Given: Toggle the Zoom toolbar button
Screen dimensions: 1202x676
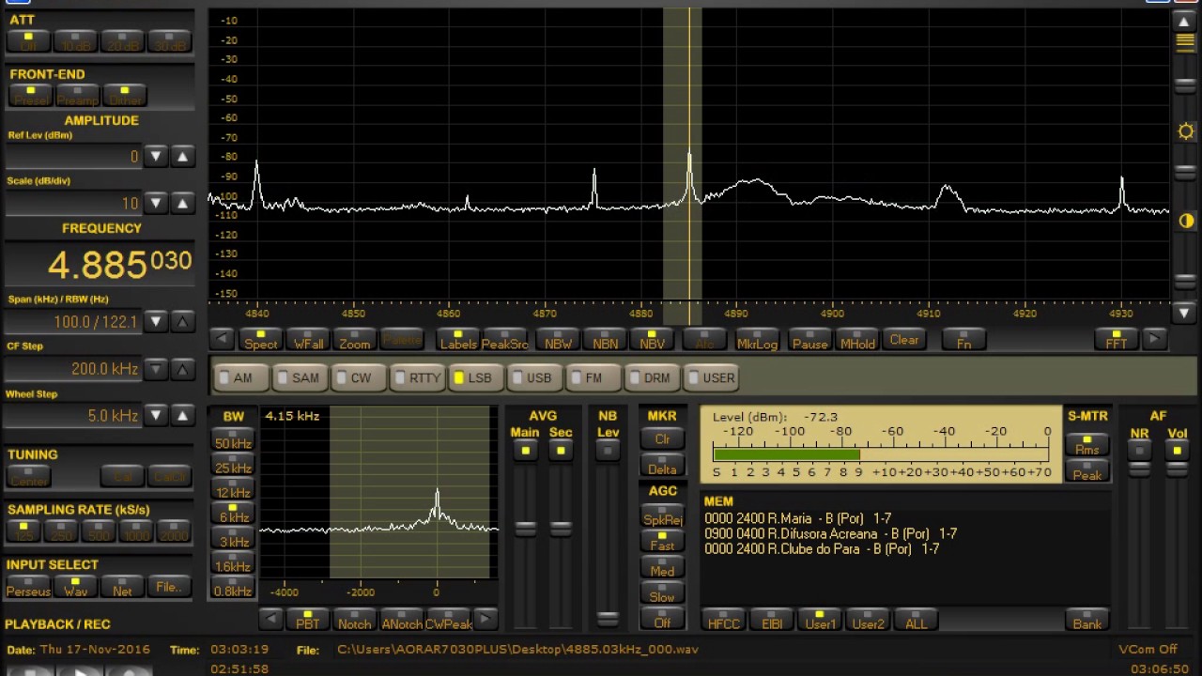Looking at the screenshot, I should pos(355,340).
